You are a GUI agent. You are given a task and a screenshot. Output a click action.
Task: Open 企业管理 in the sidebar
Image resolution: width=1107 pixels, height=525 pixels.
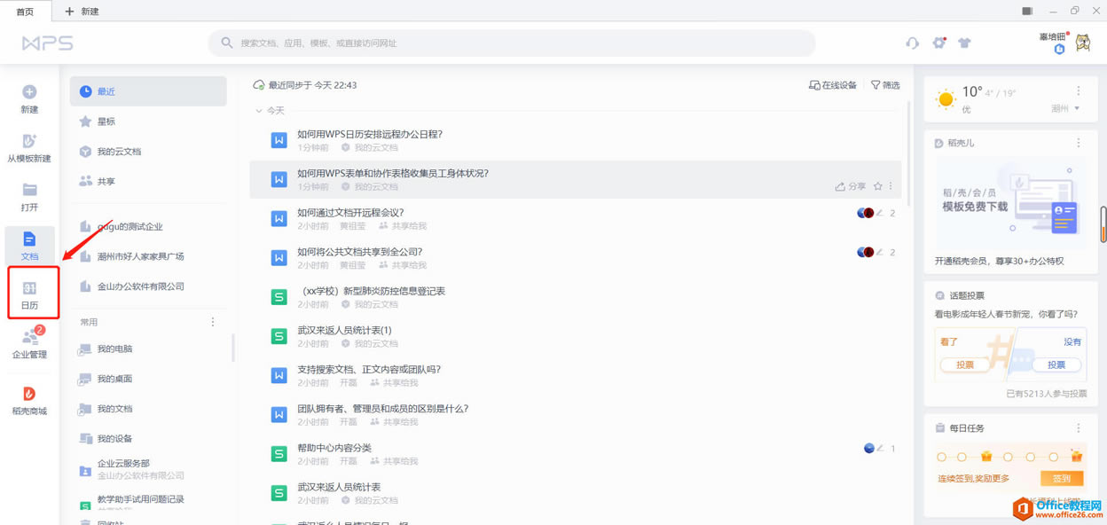click(29, 342)
